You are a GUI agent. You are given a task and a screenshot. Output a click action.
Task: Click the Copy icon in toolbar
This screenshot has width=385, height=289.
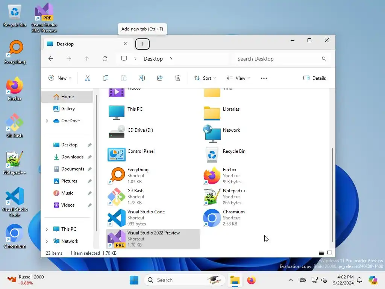106,78
